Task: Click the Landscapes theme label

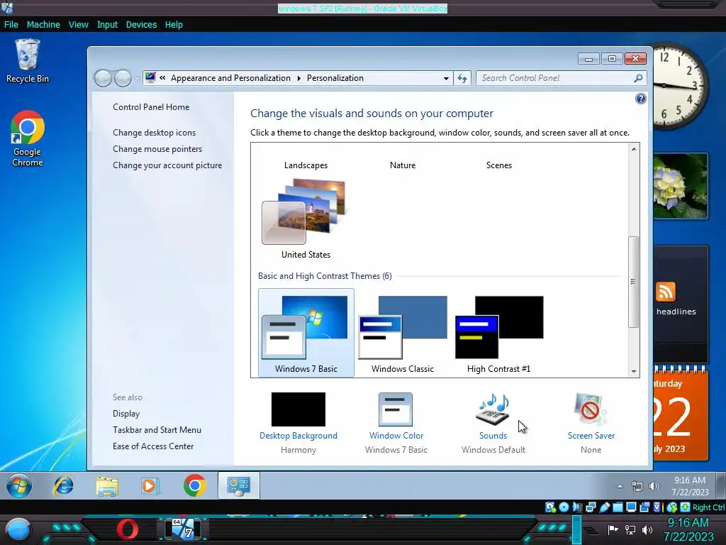Action: coord(306,165)
